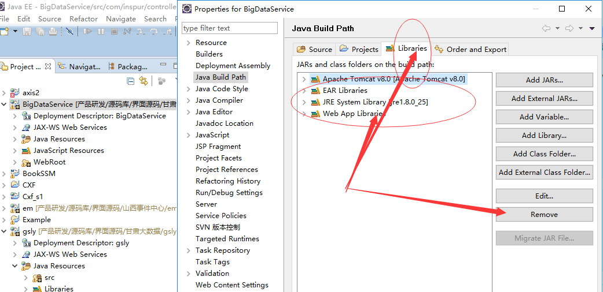Click Add Library... button

coord(544,136)
